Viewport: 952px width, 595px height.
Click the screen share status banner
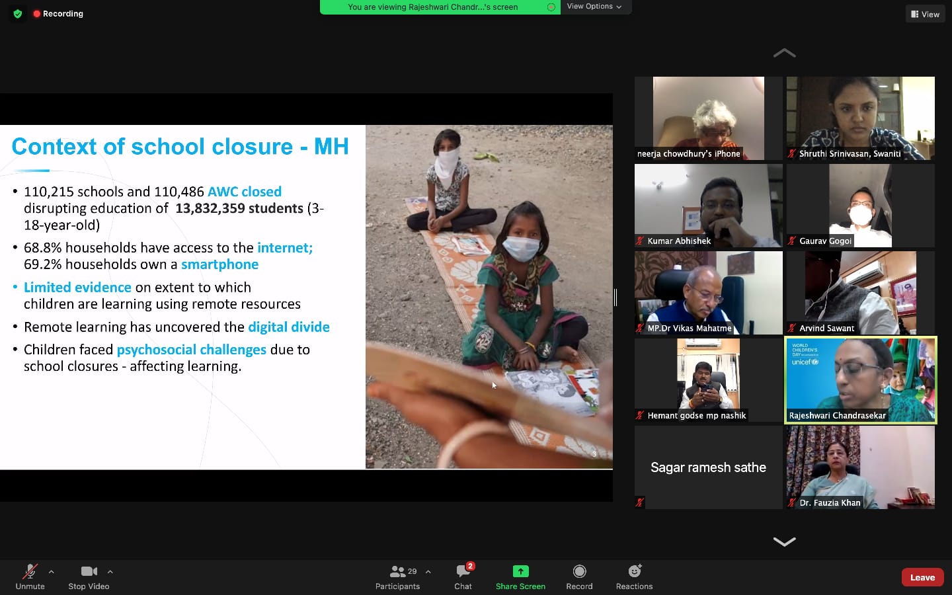(x=440, y=7)
